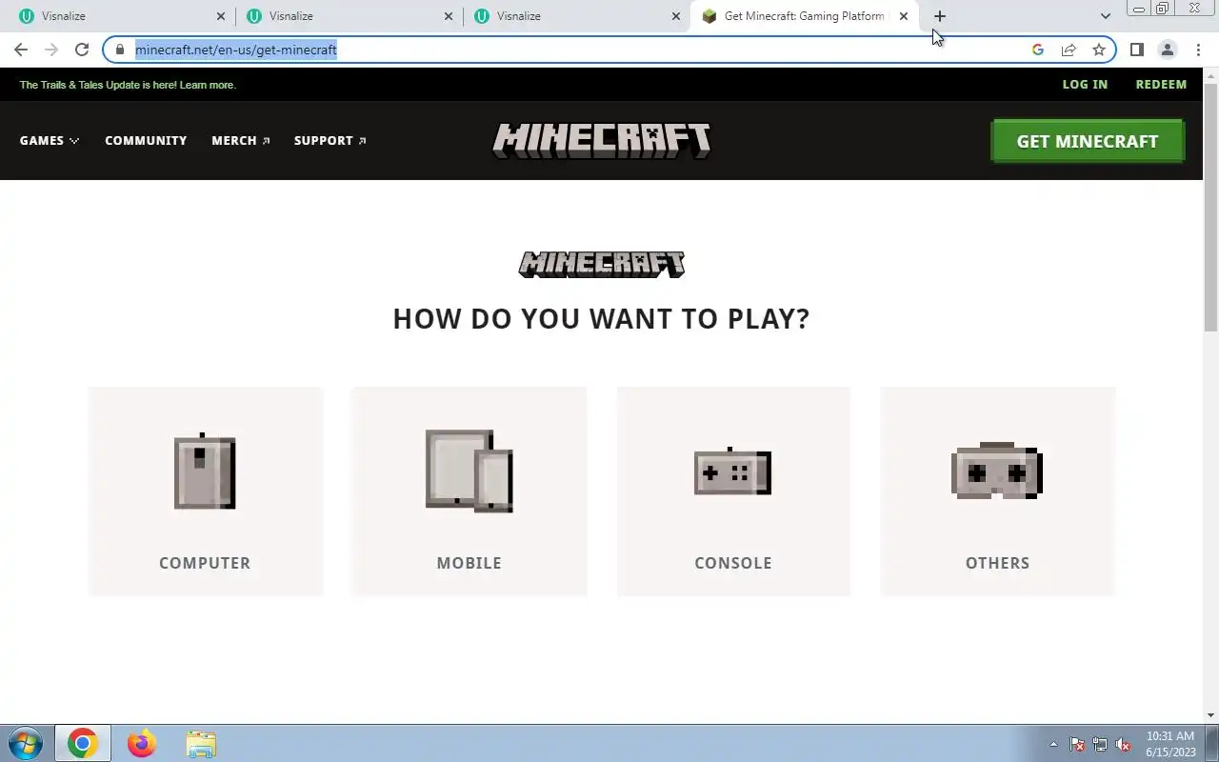The image size is (1219, 762).
Task: Close the Get Minecraft tab
Action: 904,16
